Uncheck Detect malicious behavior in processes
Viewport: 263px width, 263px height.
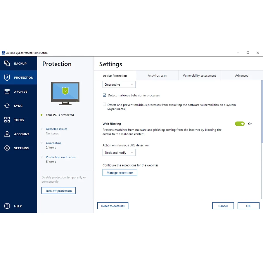point(104,95)
